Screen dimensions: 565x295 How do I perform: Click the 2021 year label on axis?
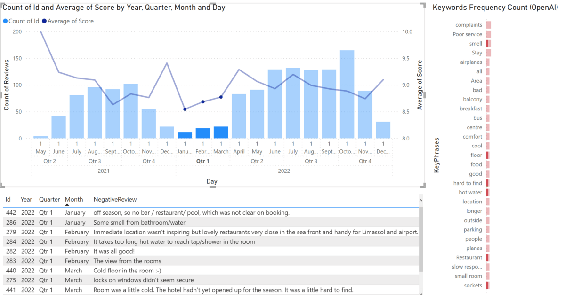[x=104, y=171]
